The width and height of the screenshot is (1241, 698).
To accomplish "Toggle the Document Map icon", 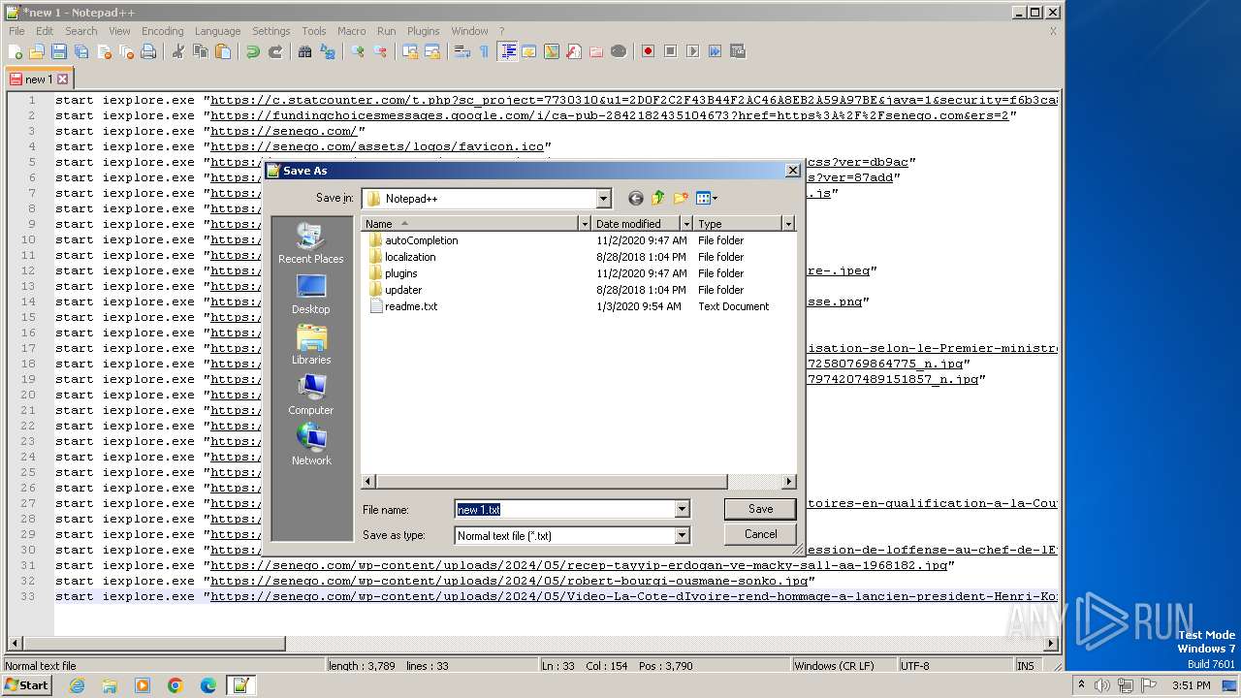I will point(552,51).
